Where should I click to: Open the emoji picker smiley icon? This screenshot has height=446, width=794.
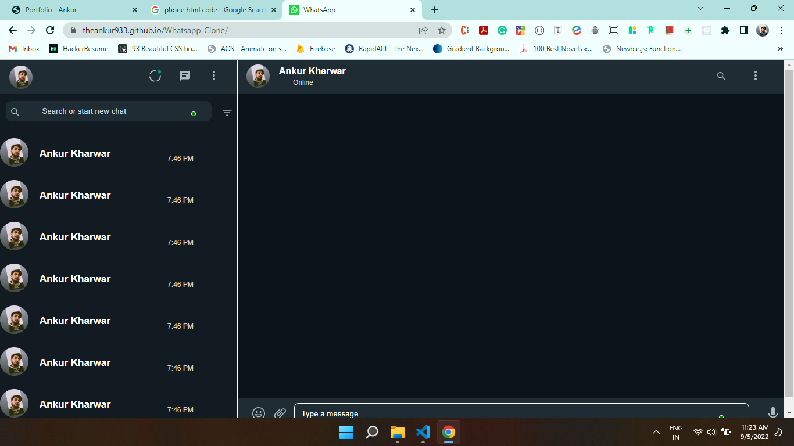[259, 412]
